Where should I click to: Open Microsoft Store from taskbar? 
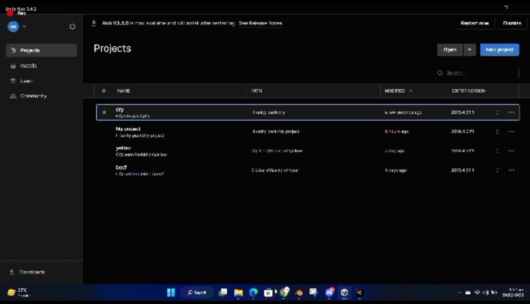(x=268, y=292)
